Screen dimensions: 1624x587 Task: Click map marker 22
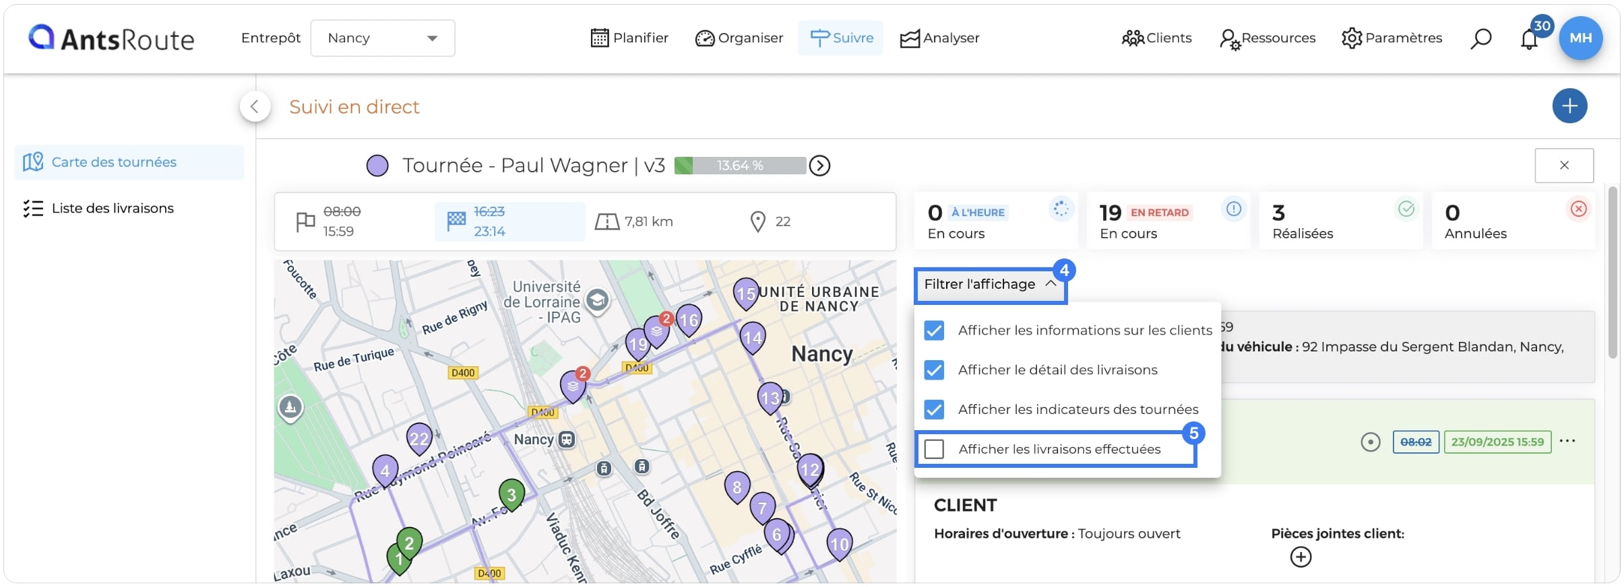(419, 439)
